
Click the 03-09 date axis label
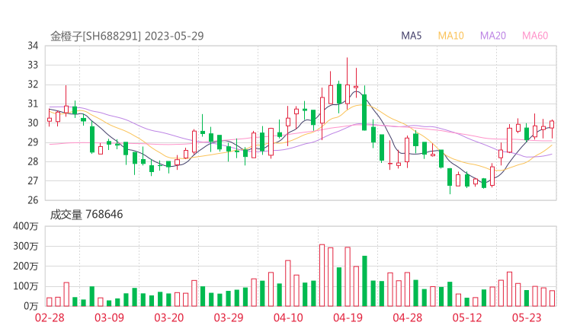click(109, 317)
